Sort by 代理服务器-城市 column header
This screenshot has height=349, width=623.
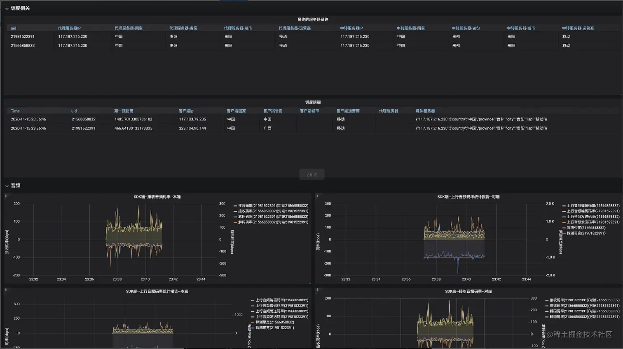(238, 28)
